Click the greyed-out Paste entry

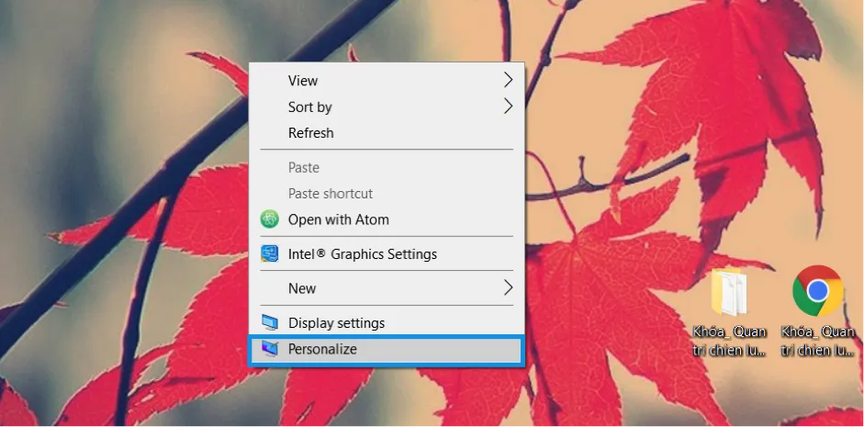(304, 168)
